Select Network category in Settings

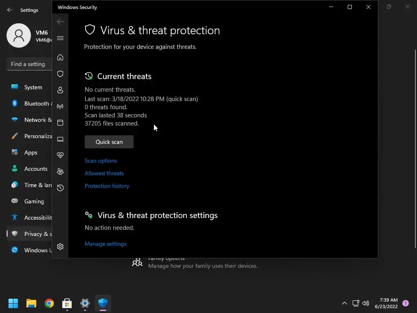click(x=29, y=120)
